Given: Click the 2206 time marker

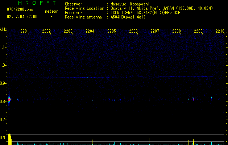Looking at the screenshot, I should point(133,31).
